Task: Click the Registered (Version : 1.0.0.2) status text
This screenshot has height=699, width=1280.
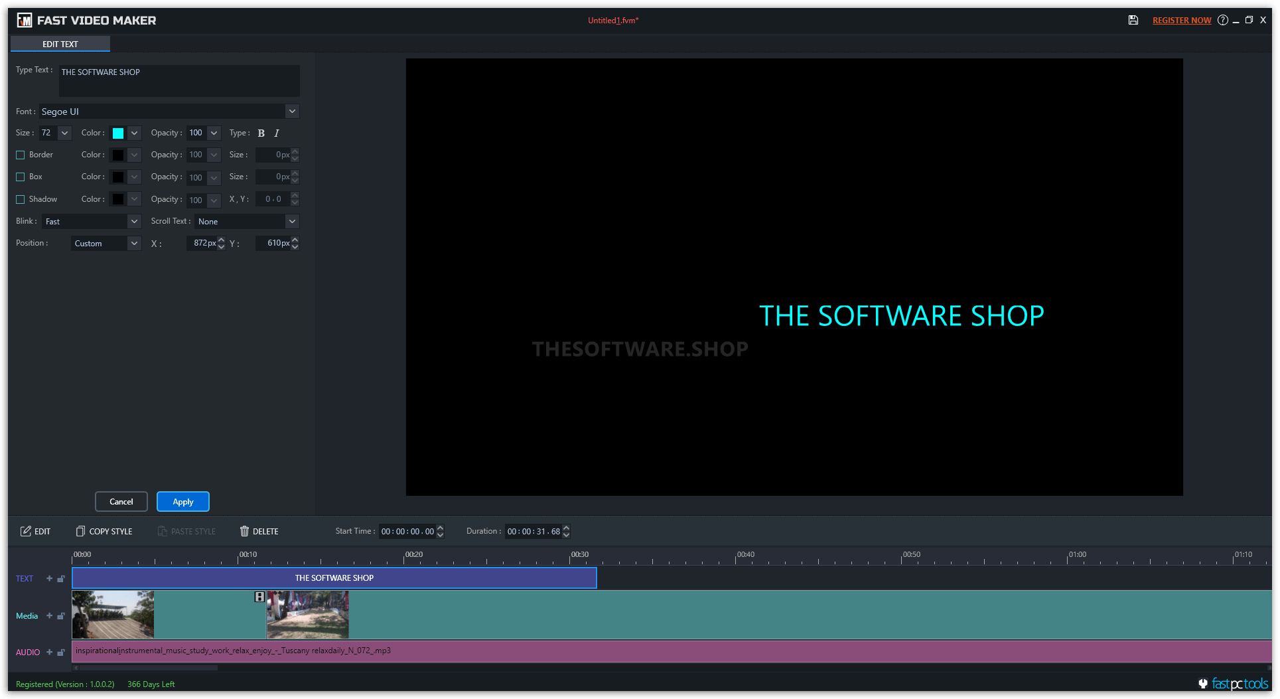Action: point(65,684)
